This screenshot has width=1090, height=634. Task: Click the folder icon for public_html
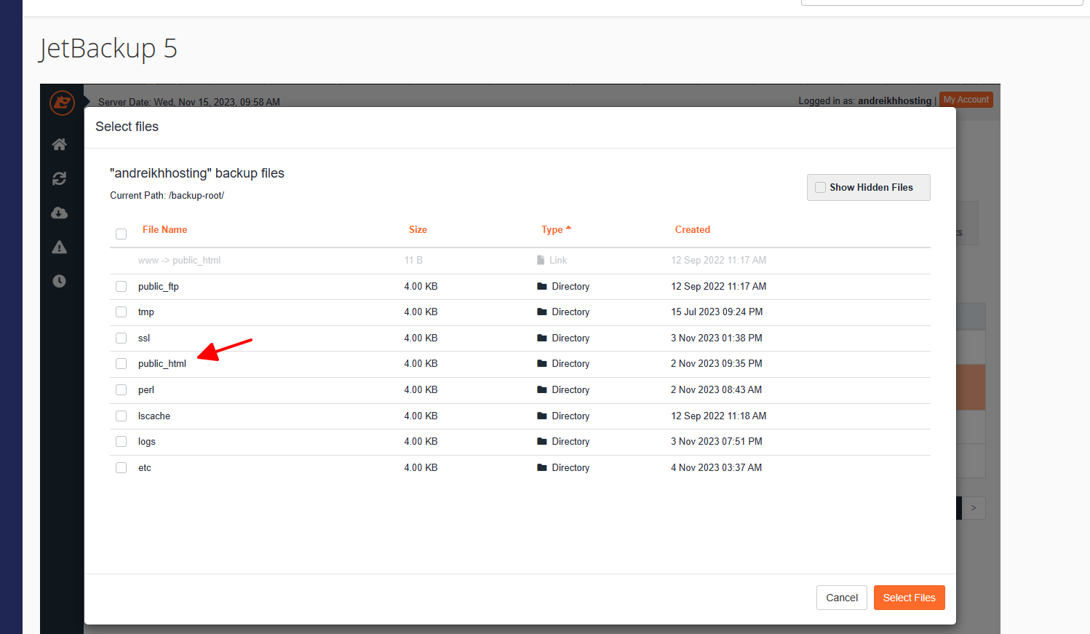(542, 363)
